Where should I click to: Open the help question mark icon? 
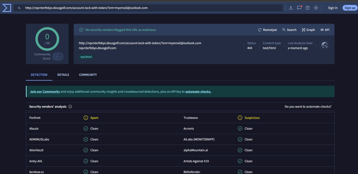click(308, 8)
